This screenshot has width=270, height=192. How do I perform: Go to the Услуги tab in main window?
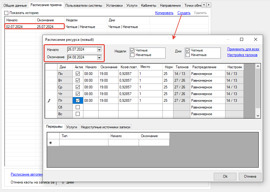[132, 5]
